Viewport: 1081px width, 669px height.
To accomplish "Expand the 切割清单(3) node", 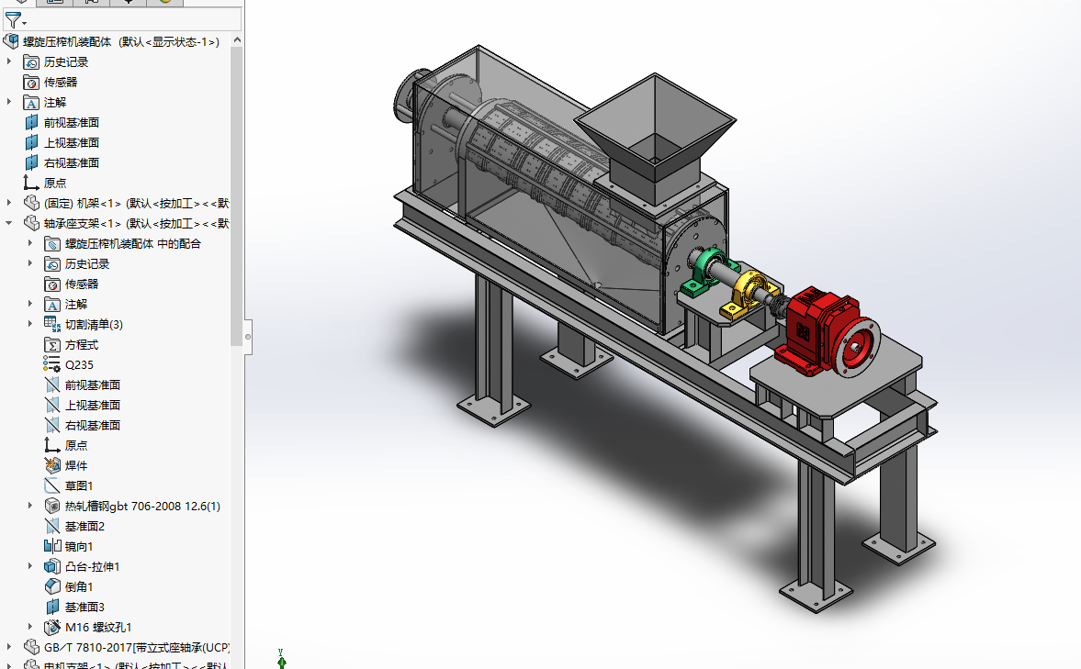I will 29,324.
